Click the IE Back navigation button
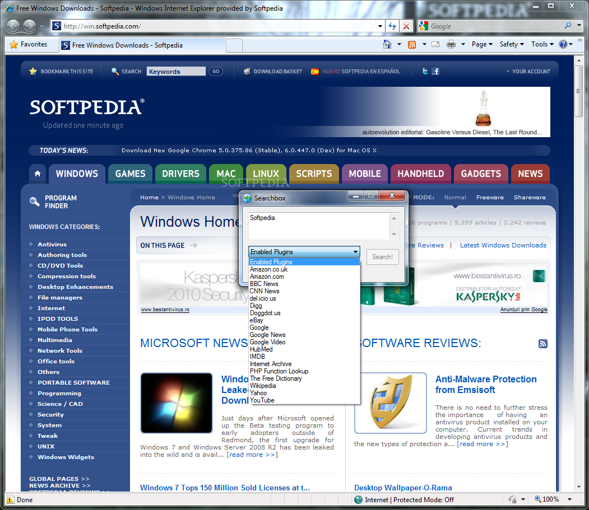 (x=13, y=26)
